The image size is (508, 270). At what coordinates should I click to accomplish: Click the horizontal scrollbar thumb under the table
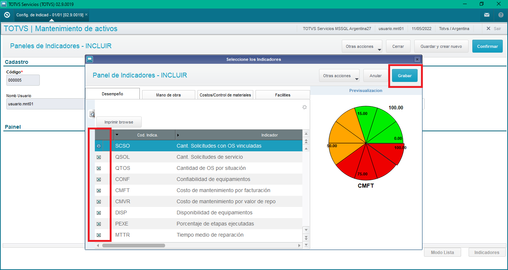click(x=134, y=246)
